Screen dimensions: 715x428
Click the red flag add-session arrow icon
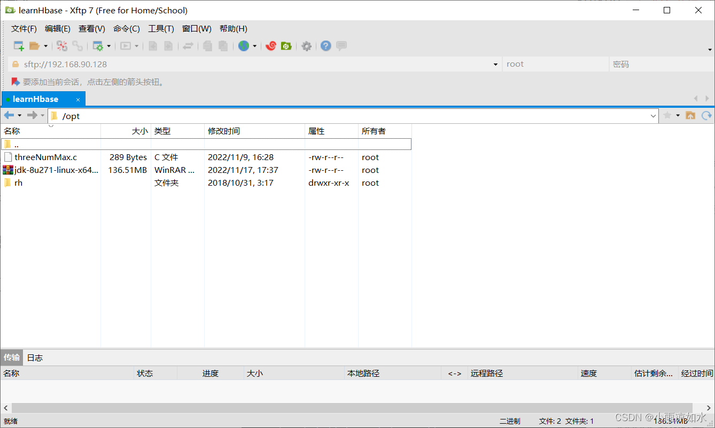pos(15,82)
